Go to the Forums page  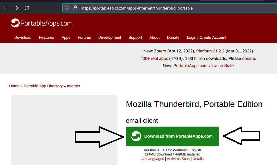(84, 38)
